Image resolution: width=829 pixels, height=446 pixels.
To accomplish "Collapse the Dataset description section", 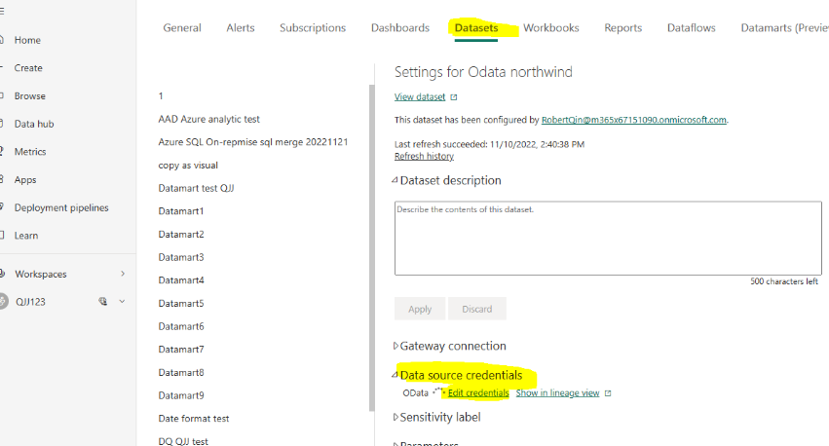I will click(395, 180).
